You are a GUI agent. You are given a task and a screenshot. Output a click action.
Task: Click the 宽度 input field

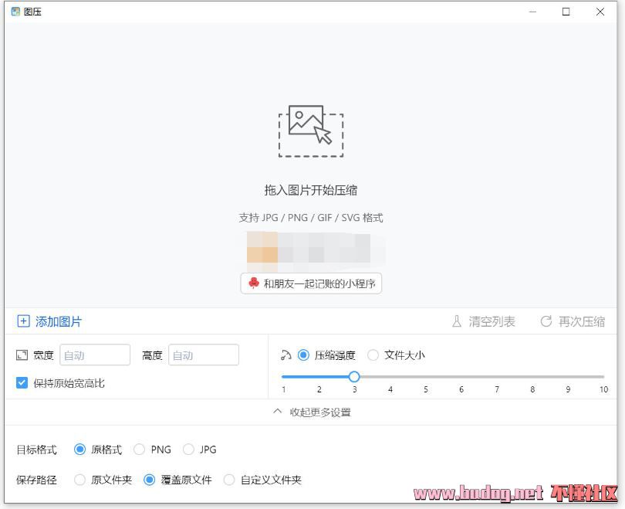(95, 355)
